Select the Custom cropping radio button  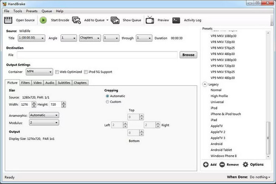click(x=107, y=102)
